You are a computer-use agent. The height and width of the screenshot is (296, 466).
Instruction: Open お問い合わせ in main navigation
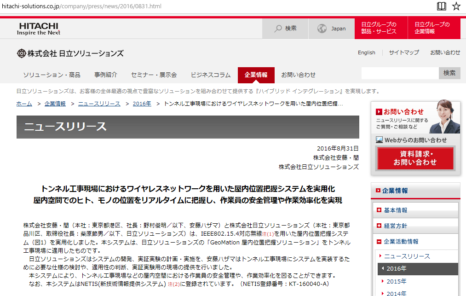(x=299, y=75)
